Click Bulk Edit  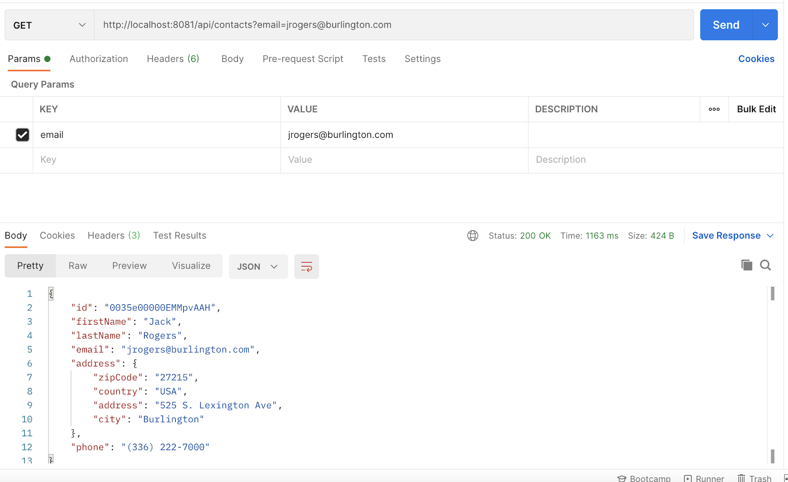(756, 109)
